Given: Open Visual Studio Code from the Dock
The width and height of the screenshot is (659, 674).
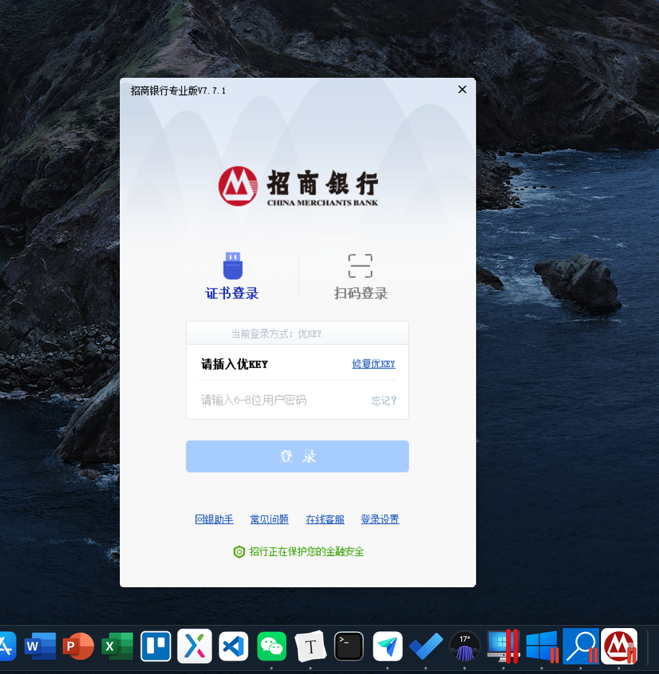Looking at the screenshot, I should coord(233,646).
